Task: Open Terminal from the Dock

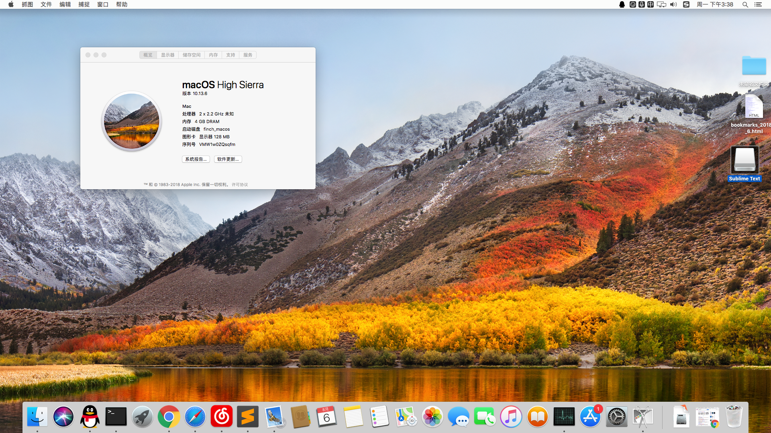Action: 116,417
